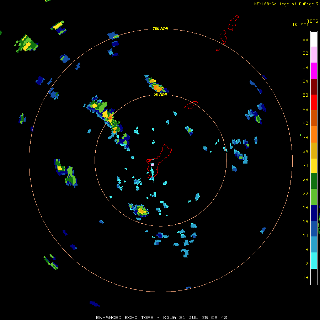Pick the dark red legend swatch

coord(314,86)
